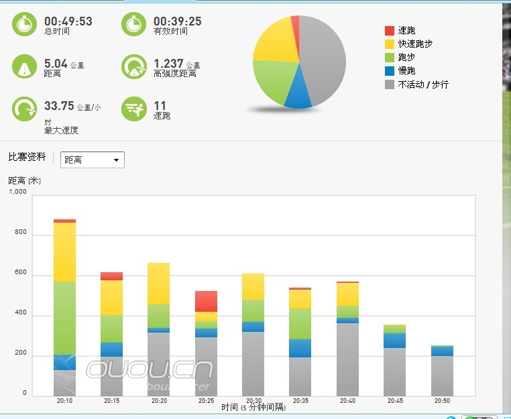Click the high intensity distance icon
This screenshot has width=511, height=419.
point(134,67)
